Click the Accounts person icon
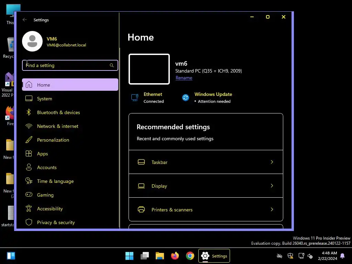Image resolution: width=352 pixels, height=264 pixels. (29, 167)
